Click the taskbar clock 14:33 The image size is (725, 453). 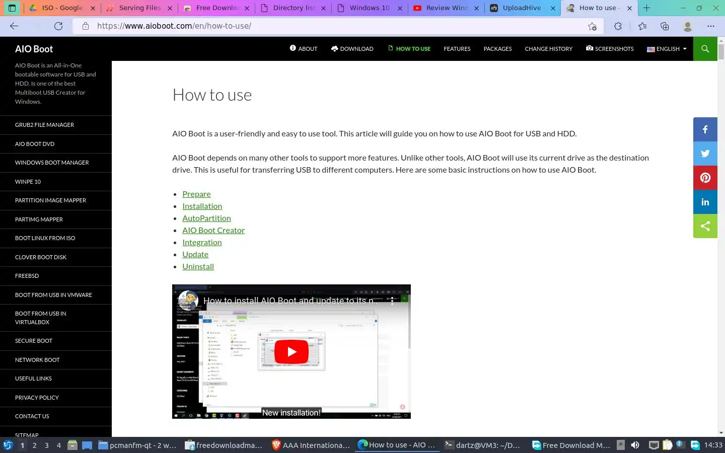713,445
